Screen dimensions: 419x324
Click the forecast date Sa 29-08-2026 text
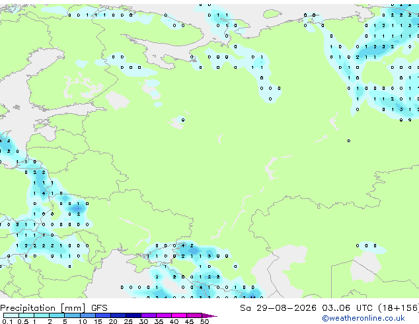pyautogui.click(x=278, y=308)
